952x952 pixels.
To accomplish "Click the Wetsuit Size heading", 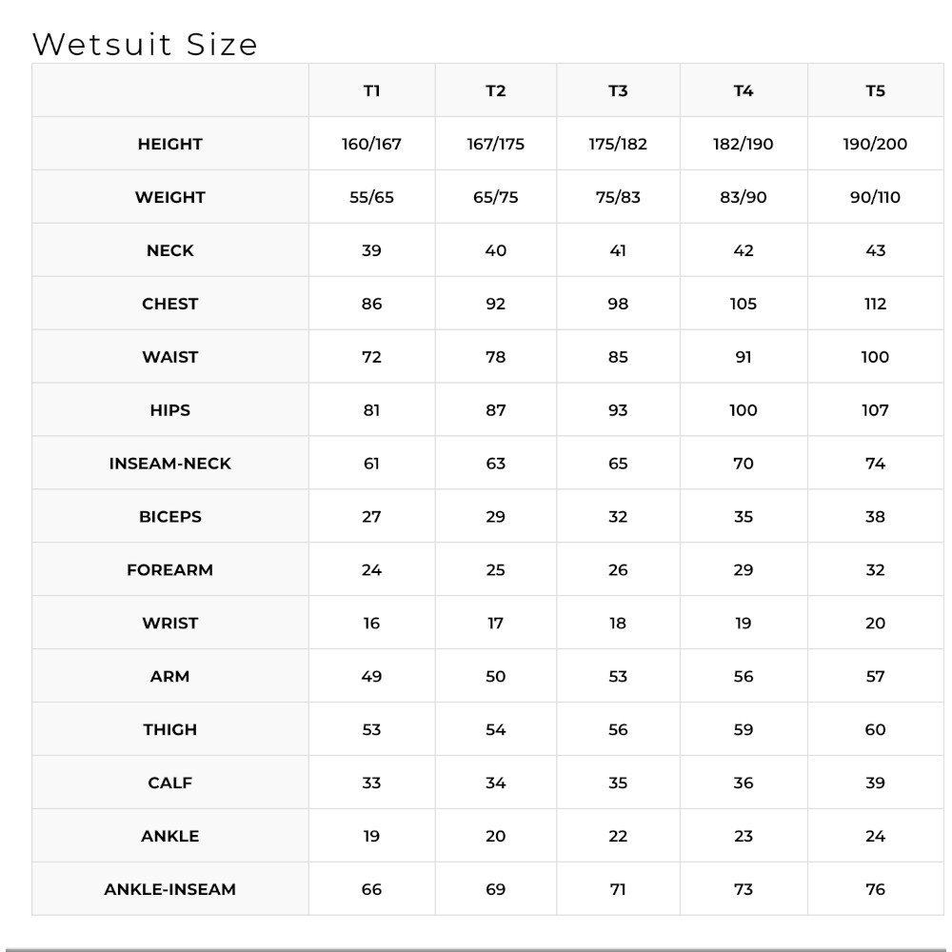I will pos(145,45).
